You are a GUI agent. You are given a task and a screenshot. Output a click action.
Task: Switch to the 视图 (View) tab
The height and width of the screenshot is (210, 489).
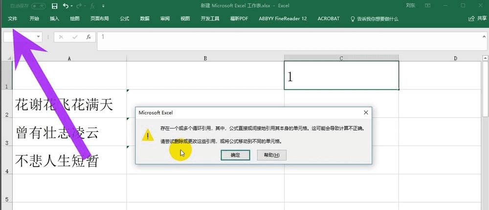[185, 19]
